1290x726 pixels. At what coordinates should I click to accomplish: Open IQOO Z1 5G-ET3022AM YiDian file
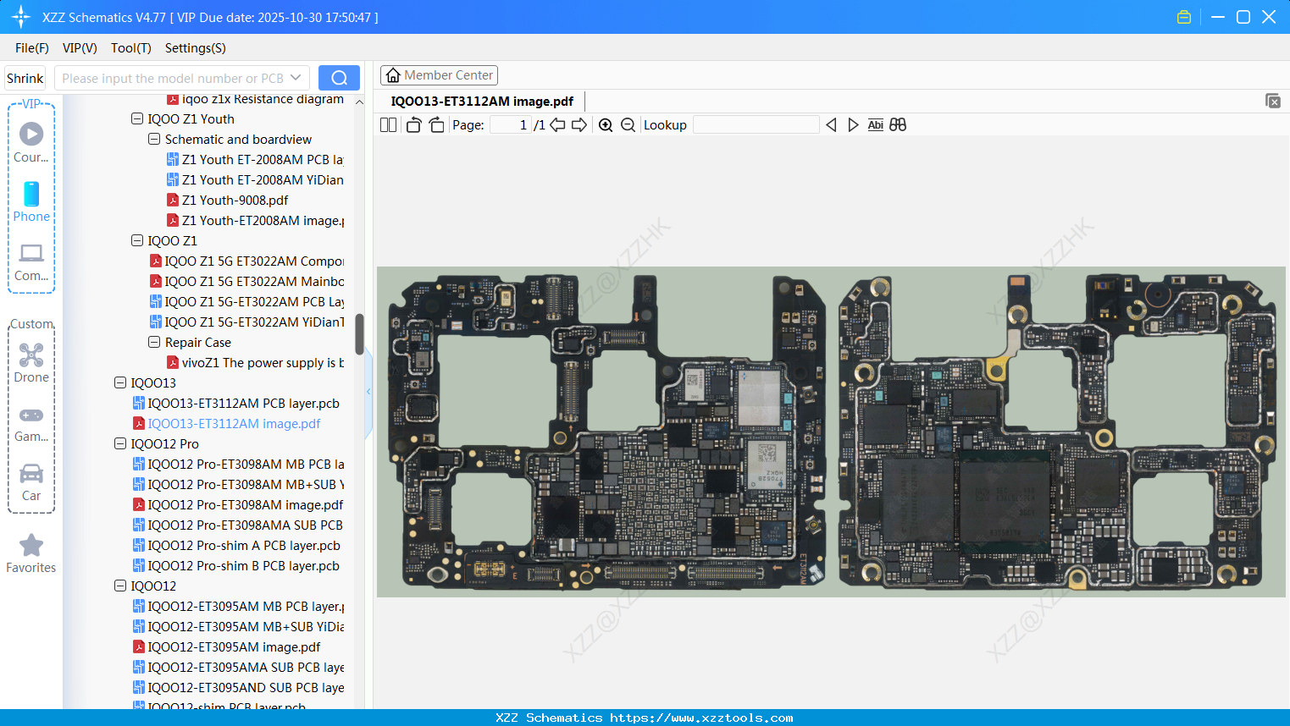pos(246,322)
